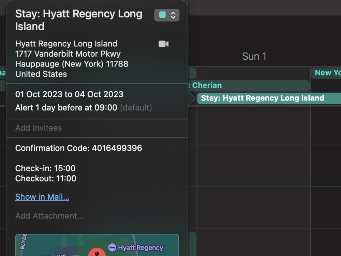Select the Hyatt Regency event bar in calendar

point(269,98)
